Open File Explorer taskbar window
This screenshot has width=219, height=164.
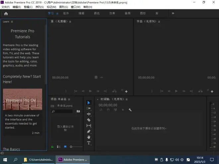[38, 160]
